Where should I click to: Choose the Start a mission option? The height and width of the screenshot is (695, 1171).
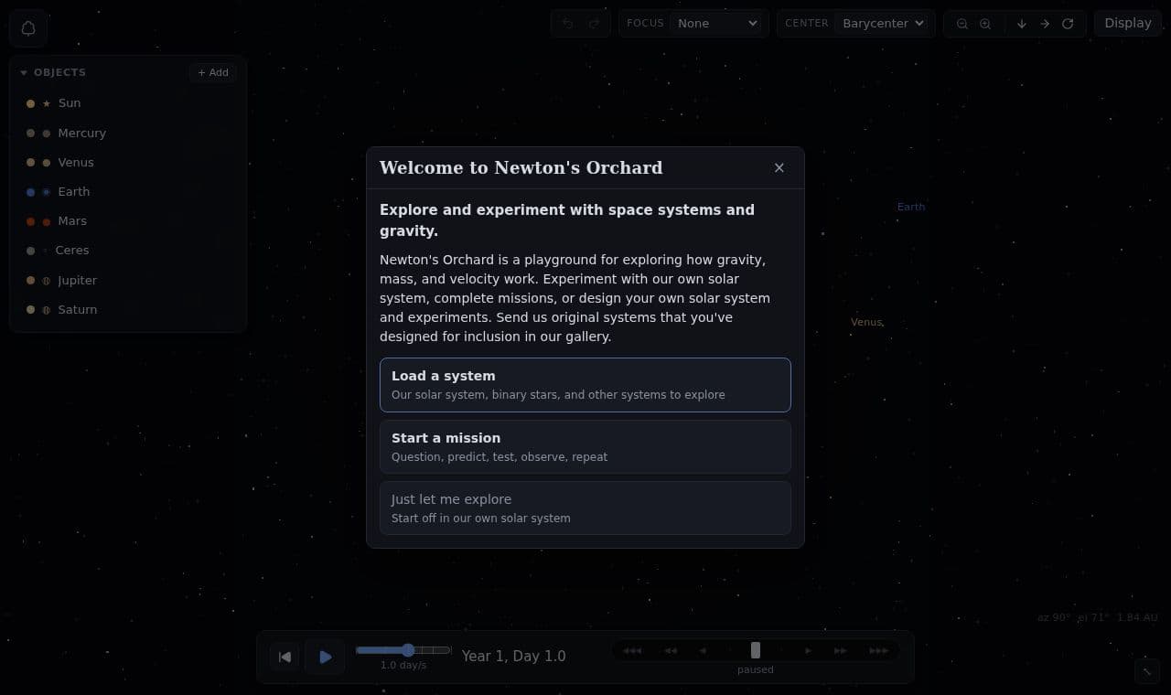[x=585, y=446]
